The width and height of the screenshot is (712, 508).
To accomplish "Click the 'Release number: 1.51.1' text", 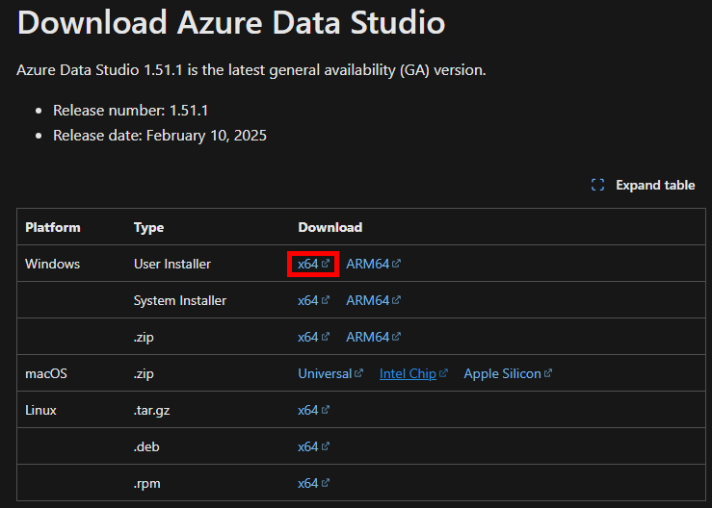I will [x=130, y=111].
